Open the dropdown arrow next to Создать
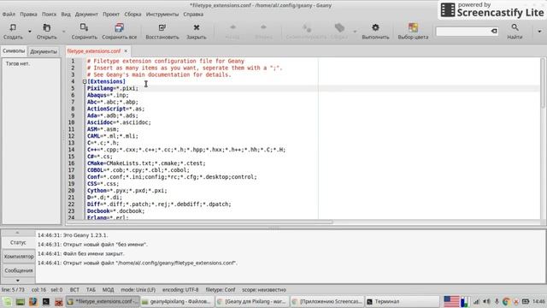 [x=30, y=32]
